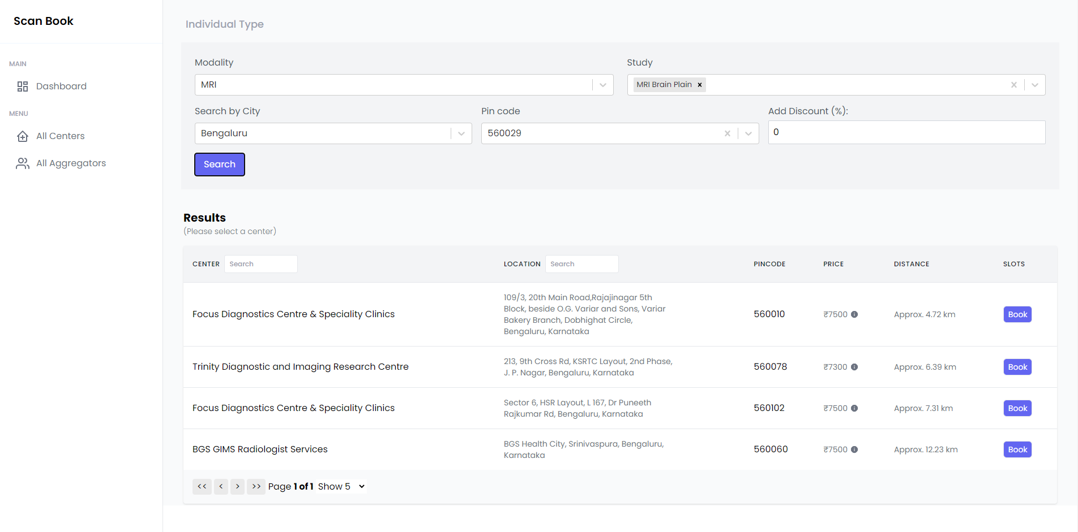Click the Scan Book logo title
Screen dimensions: 1078x532
pos(44,21)
